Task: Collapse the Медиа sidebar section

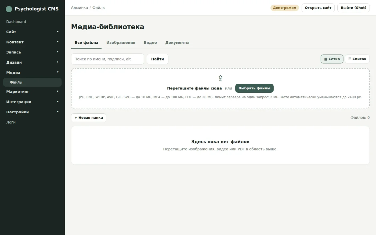Action: [x=32, y=73]
